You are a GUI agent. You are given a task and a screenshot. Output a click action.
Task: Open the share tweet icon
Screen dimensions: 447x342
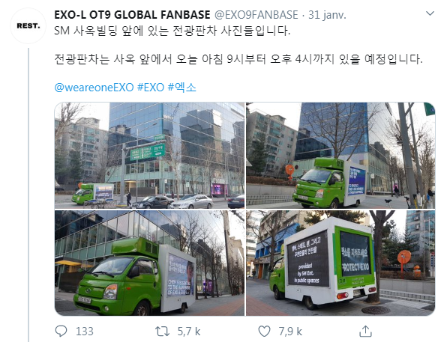tap(365, 332)
